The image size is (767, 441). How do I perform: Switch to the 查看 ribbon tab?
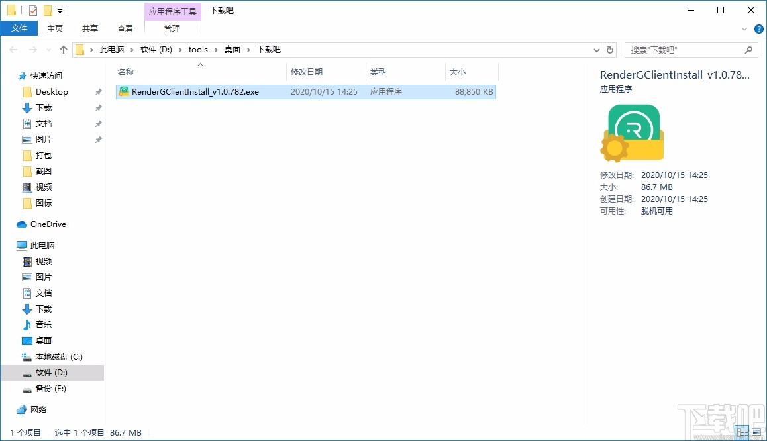click(125, 28)
